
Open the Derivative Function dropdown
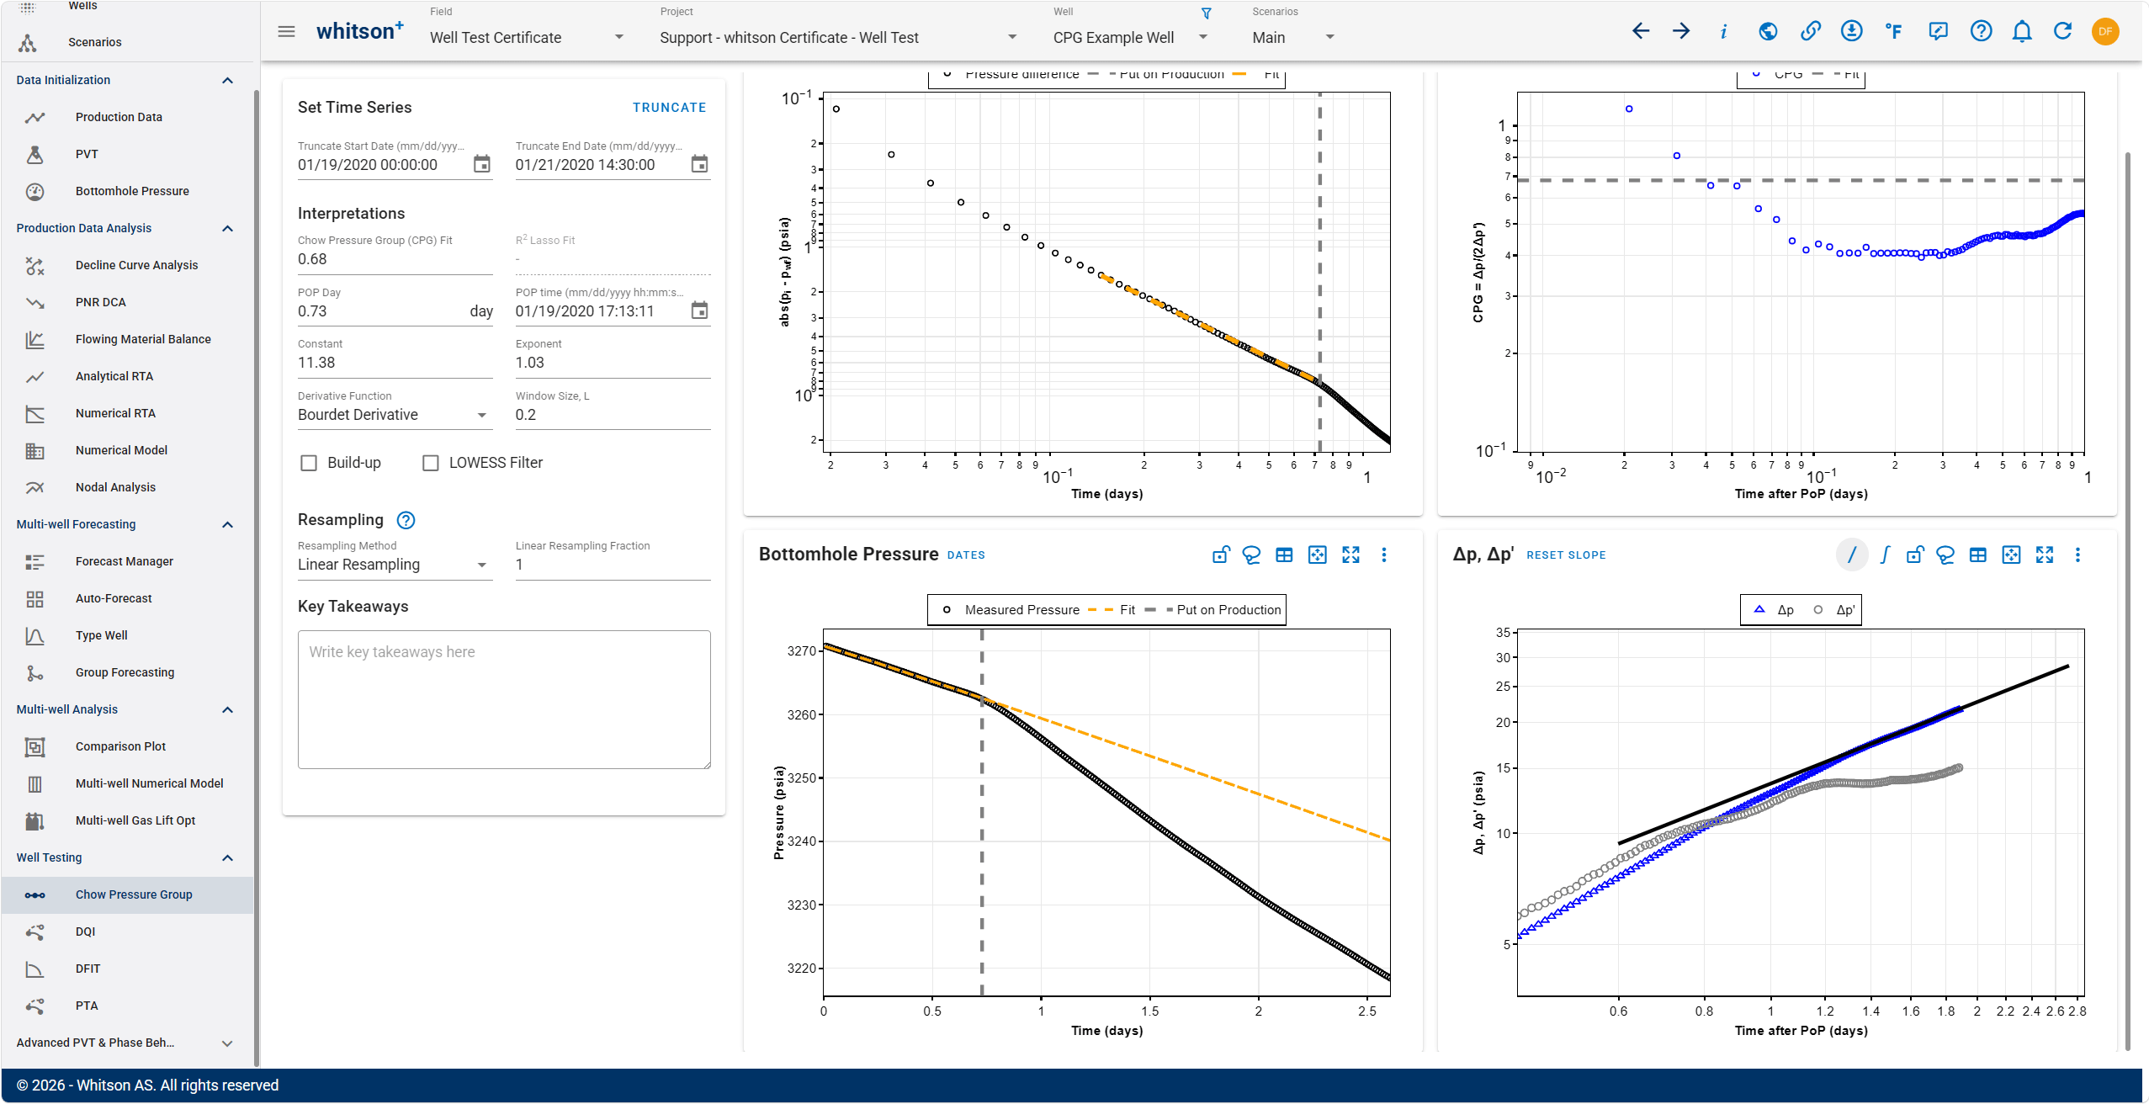394,415
